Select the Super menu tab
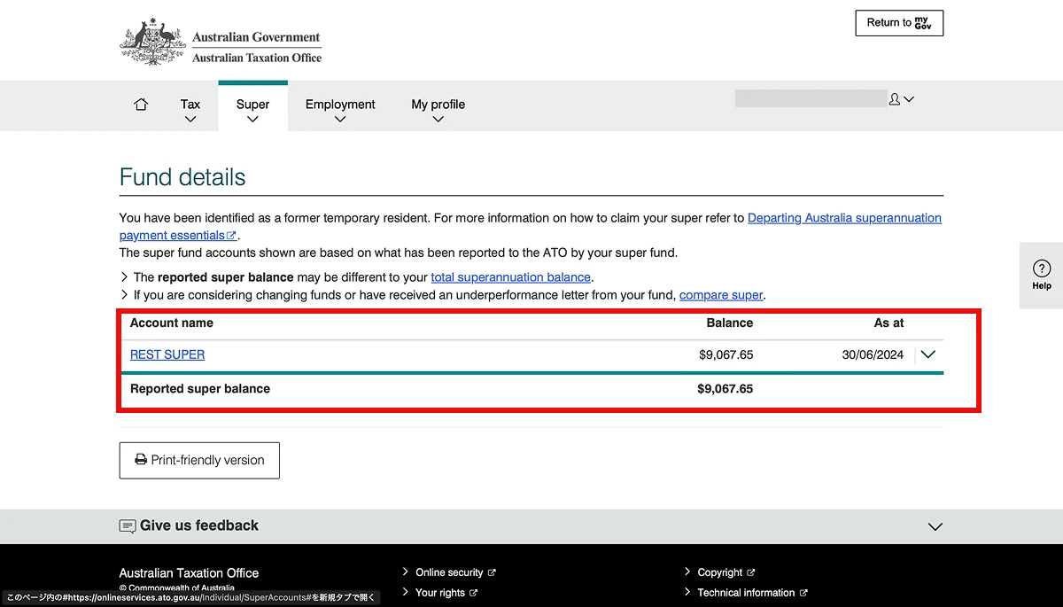Image resolution: width=1063 pixels, height=607 pixels. 252,110
